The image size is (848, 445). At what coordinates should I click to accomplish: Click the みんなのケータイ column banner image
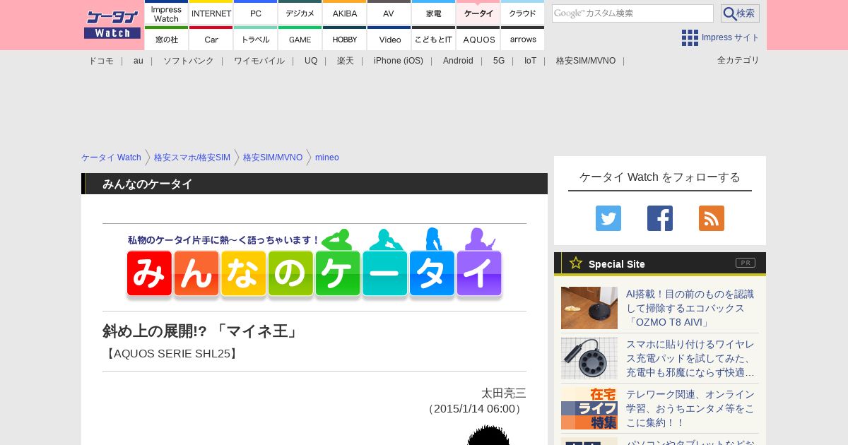314,264
